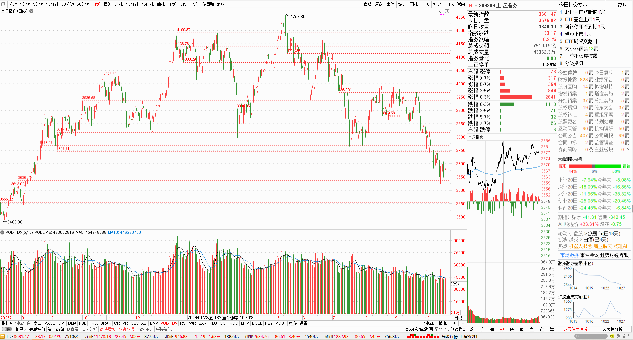Collapse the VOL-TDX indicator panel toggle
Image resolution: width=633 pixels, height=340 pixels.
(x=2, y=232)
